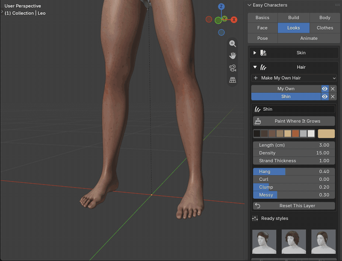Viewport: 342px width, 261px height.
Task: Select the Shin layer row
Action: pyautogui.click(x=286, y=97)
